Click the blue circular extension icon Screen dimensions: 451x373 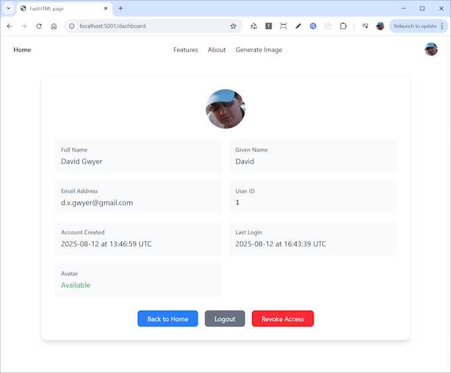(313, 26)
